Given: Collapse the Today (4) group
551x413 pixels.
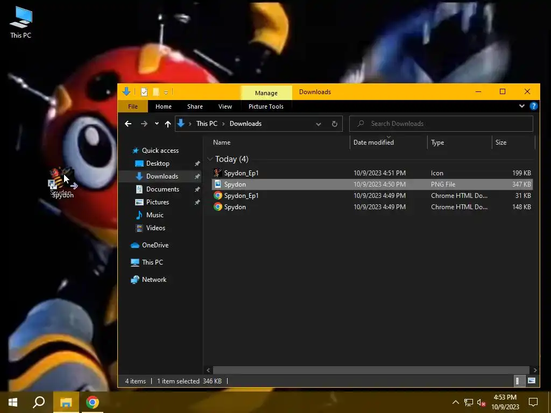Looking at the screenshot, I should (x=210, y=159).
